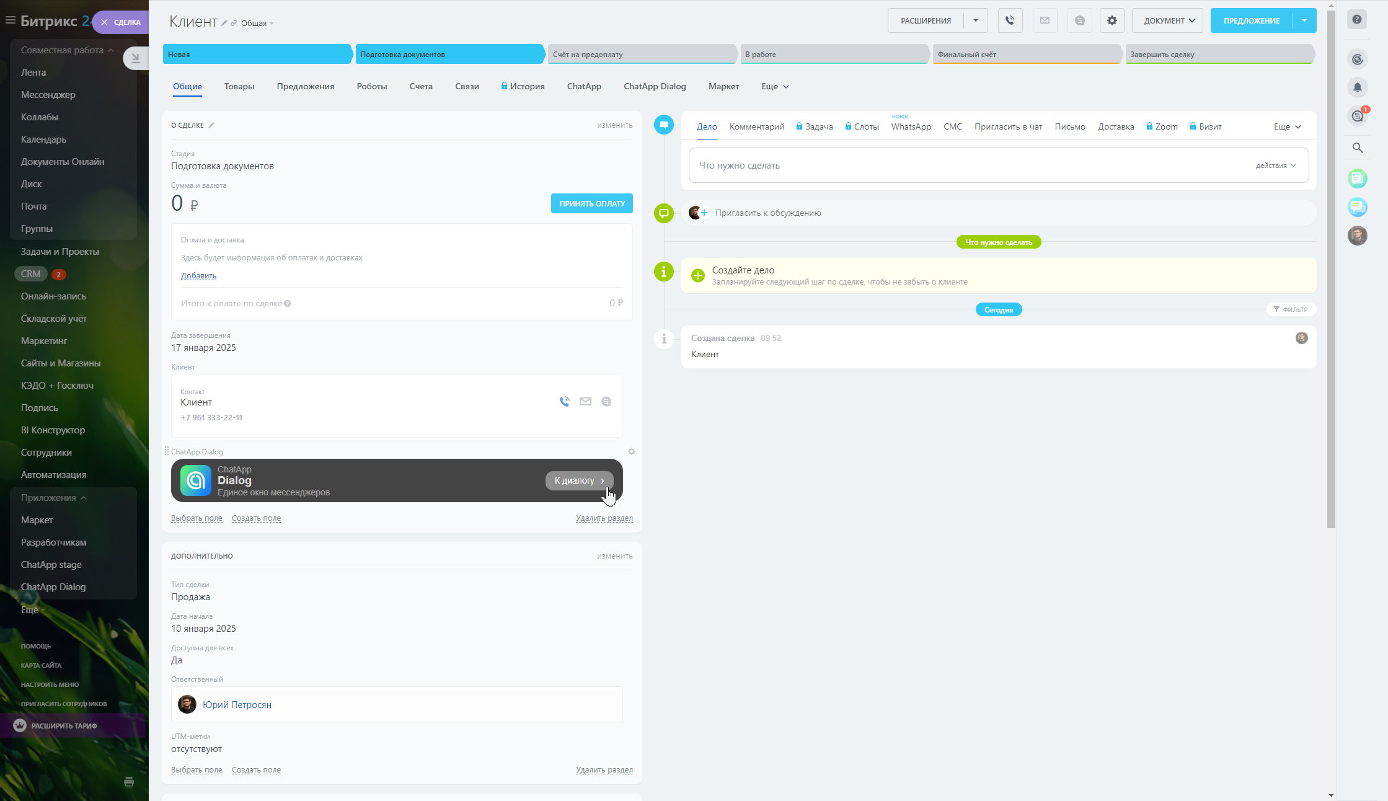Viewport: 1388px width, 801px height.
Task: Click the help question mark icon
Action: point(1357,19)
